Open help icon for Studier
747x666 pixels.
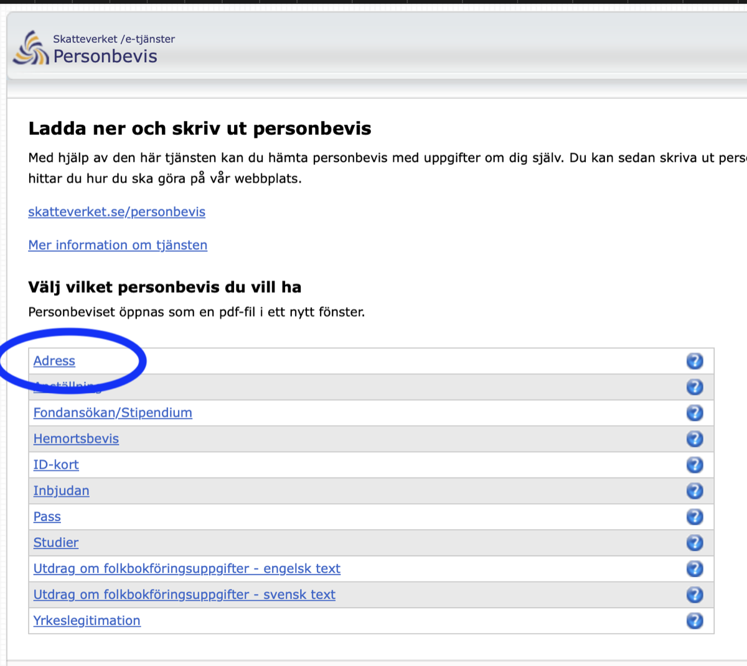(x=695, y=543)
